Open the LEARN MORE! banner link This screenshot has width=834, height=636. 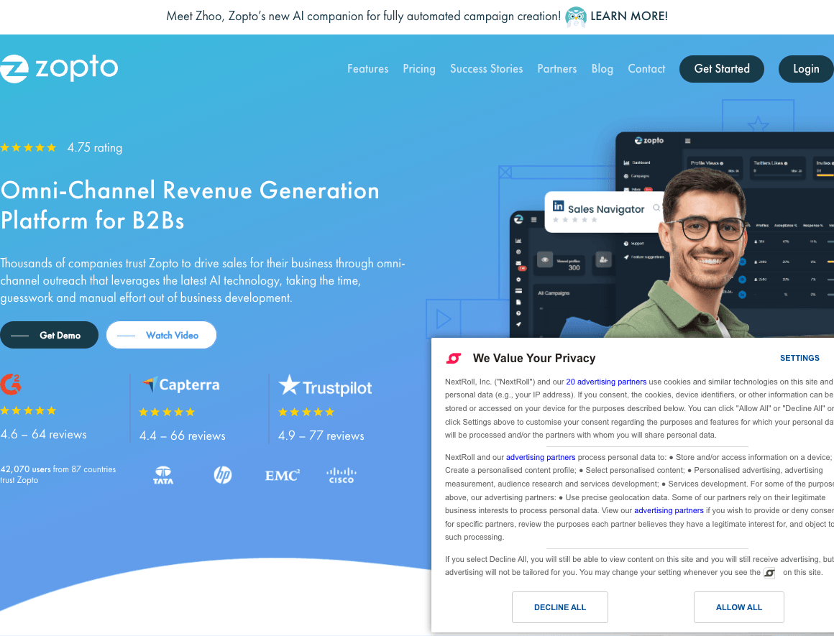628,16
